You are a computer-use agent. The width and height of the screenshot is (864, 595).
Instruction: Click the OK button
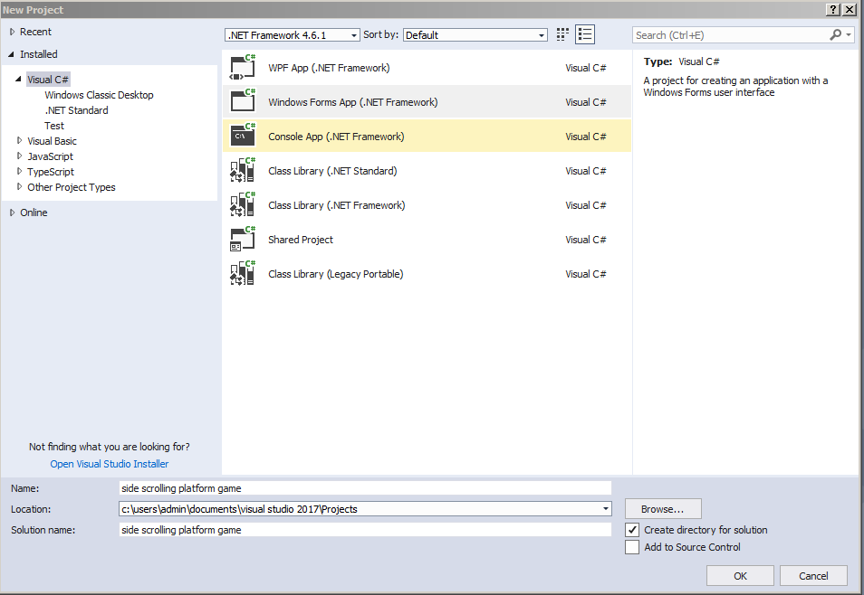(740, 576)
